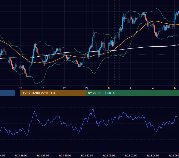Click the 22 hour axis label
The width and height of the screenshot is (179, 158).
click(87, 88)
